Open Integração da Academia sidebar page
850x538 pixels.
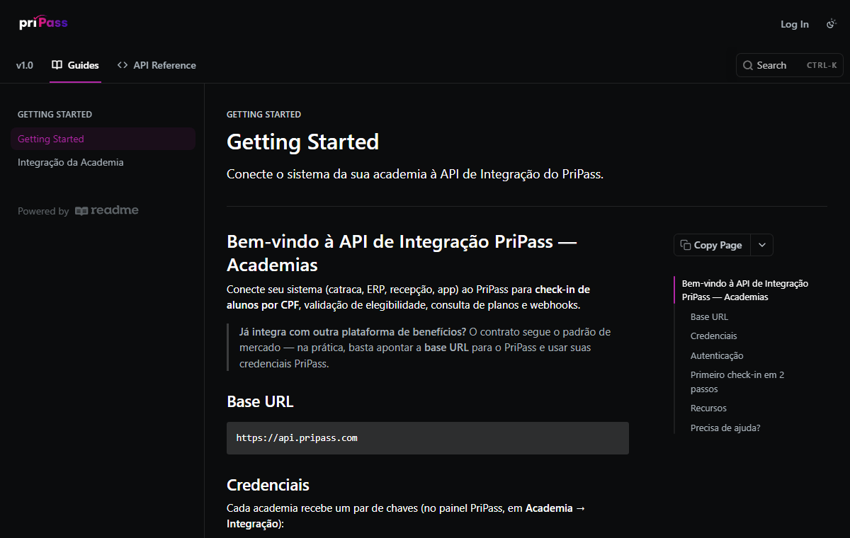click(103, 162)
